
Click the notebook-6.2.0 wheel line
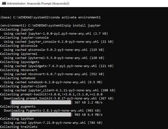pos(53,82)
